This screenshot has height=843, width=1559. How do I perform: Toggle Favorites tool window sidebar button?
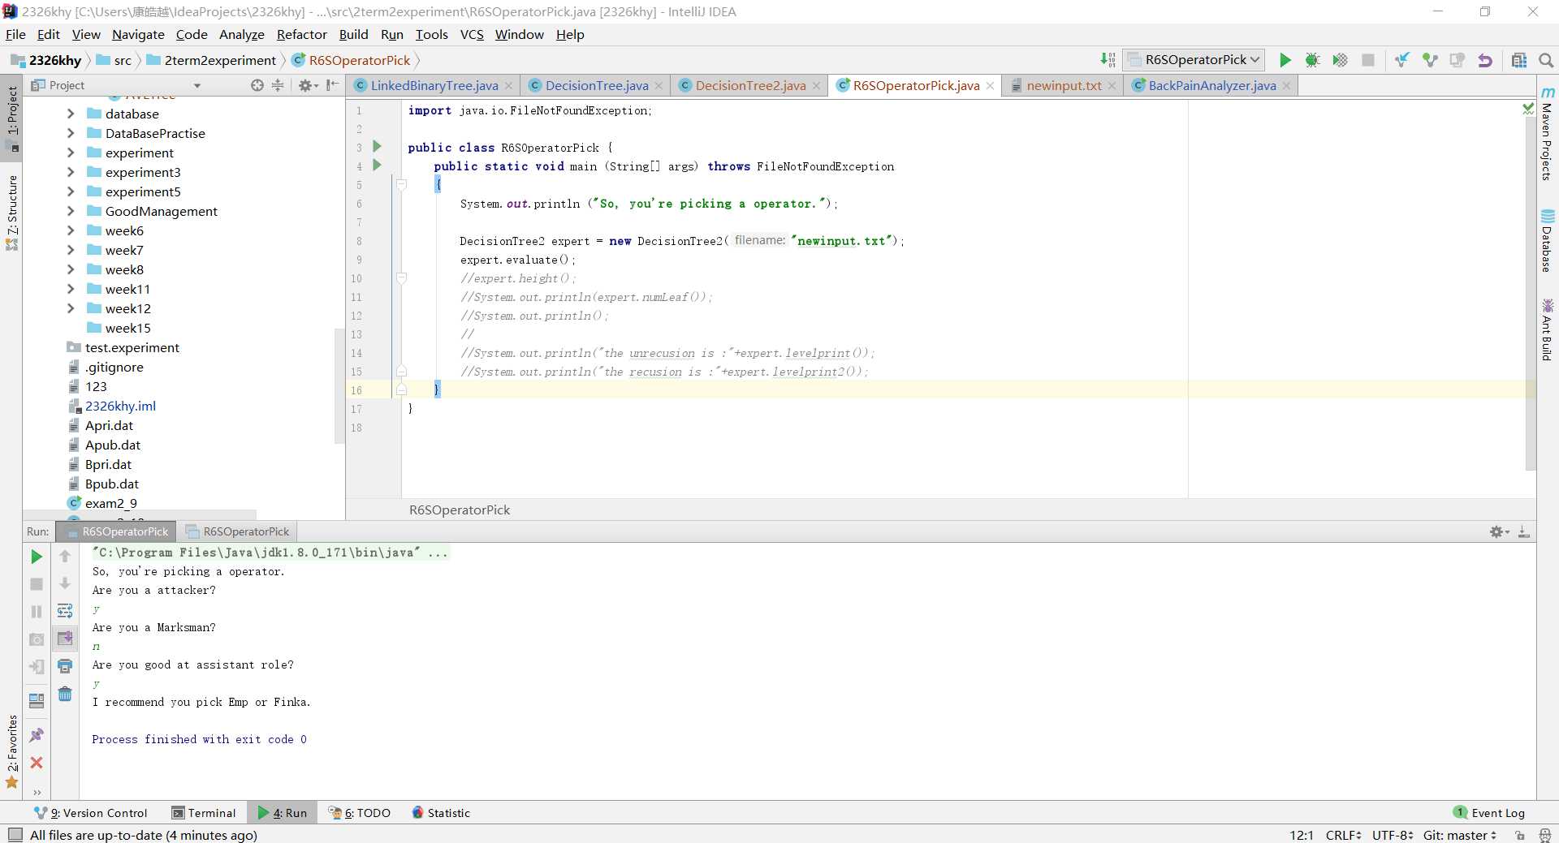click(11, 751)
